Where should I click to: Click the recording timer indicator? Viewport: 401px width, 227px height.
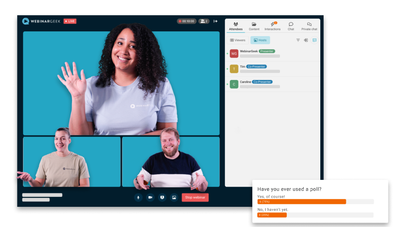tap(187, 21)
